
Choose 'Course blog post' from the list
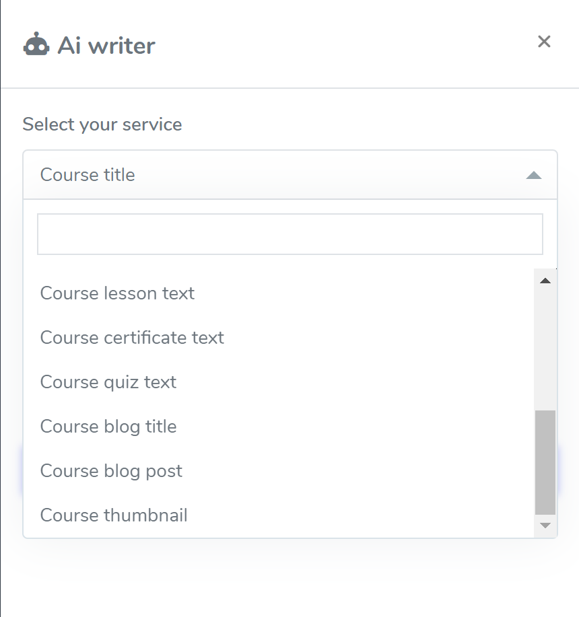coord(111,471)
